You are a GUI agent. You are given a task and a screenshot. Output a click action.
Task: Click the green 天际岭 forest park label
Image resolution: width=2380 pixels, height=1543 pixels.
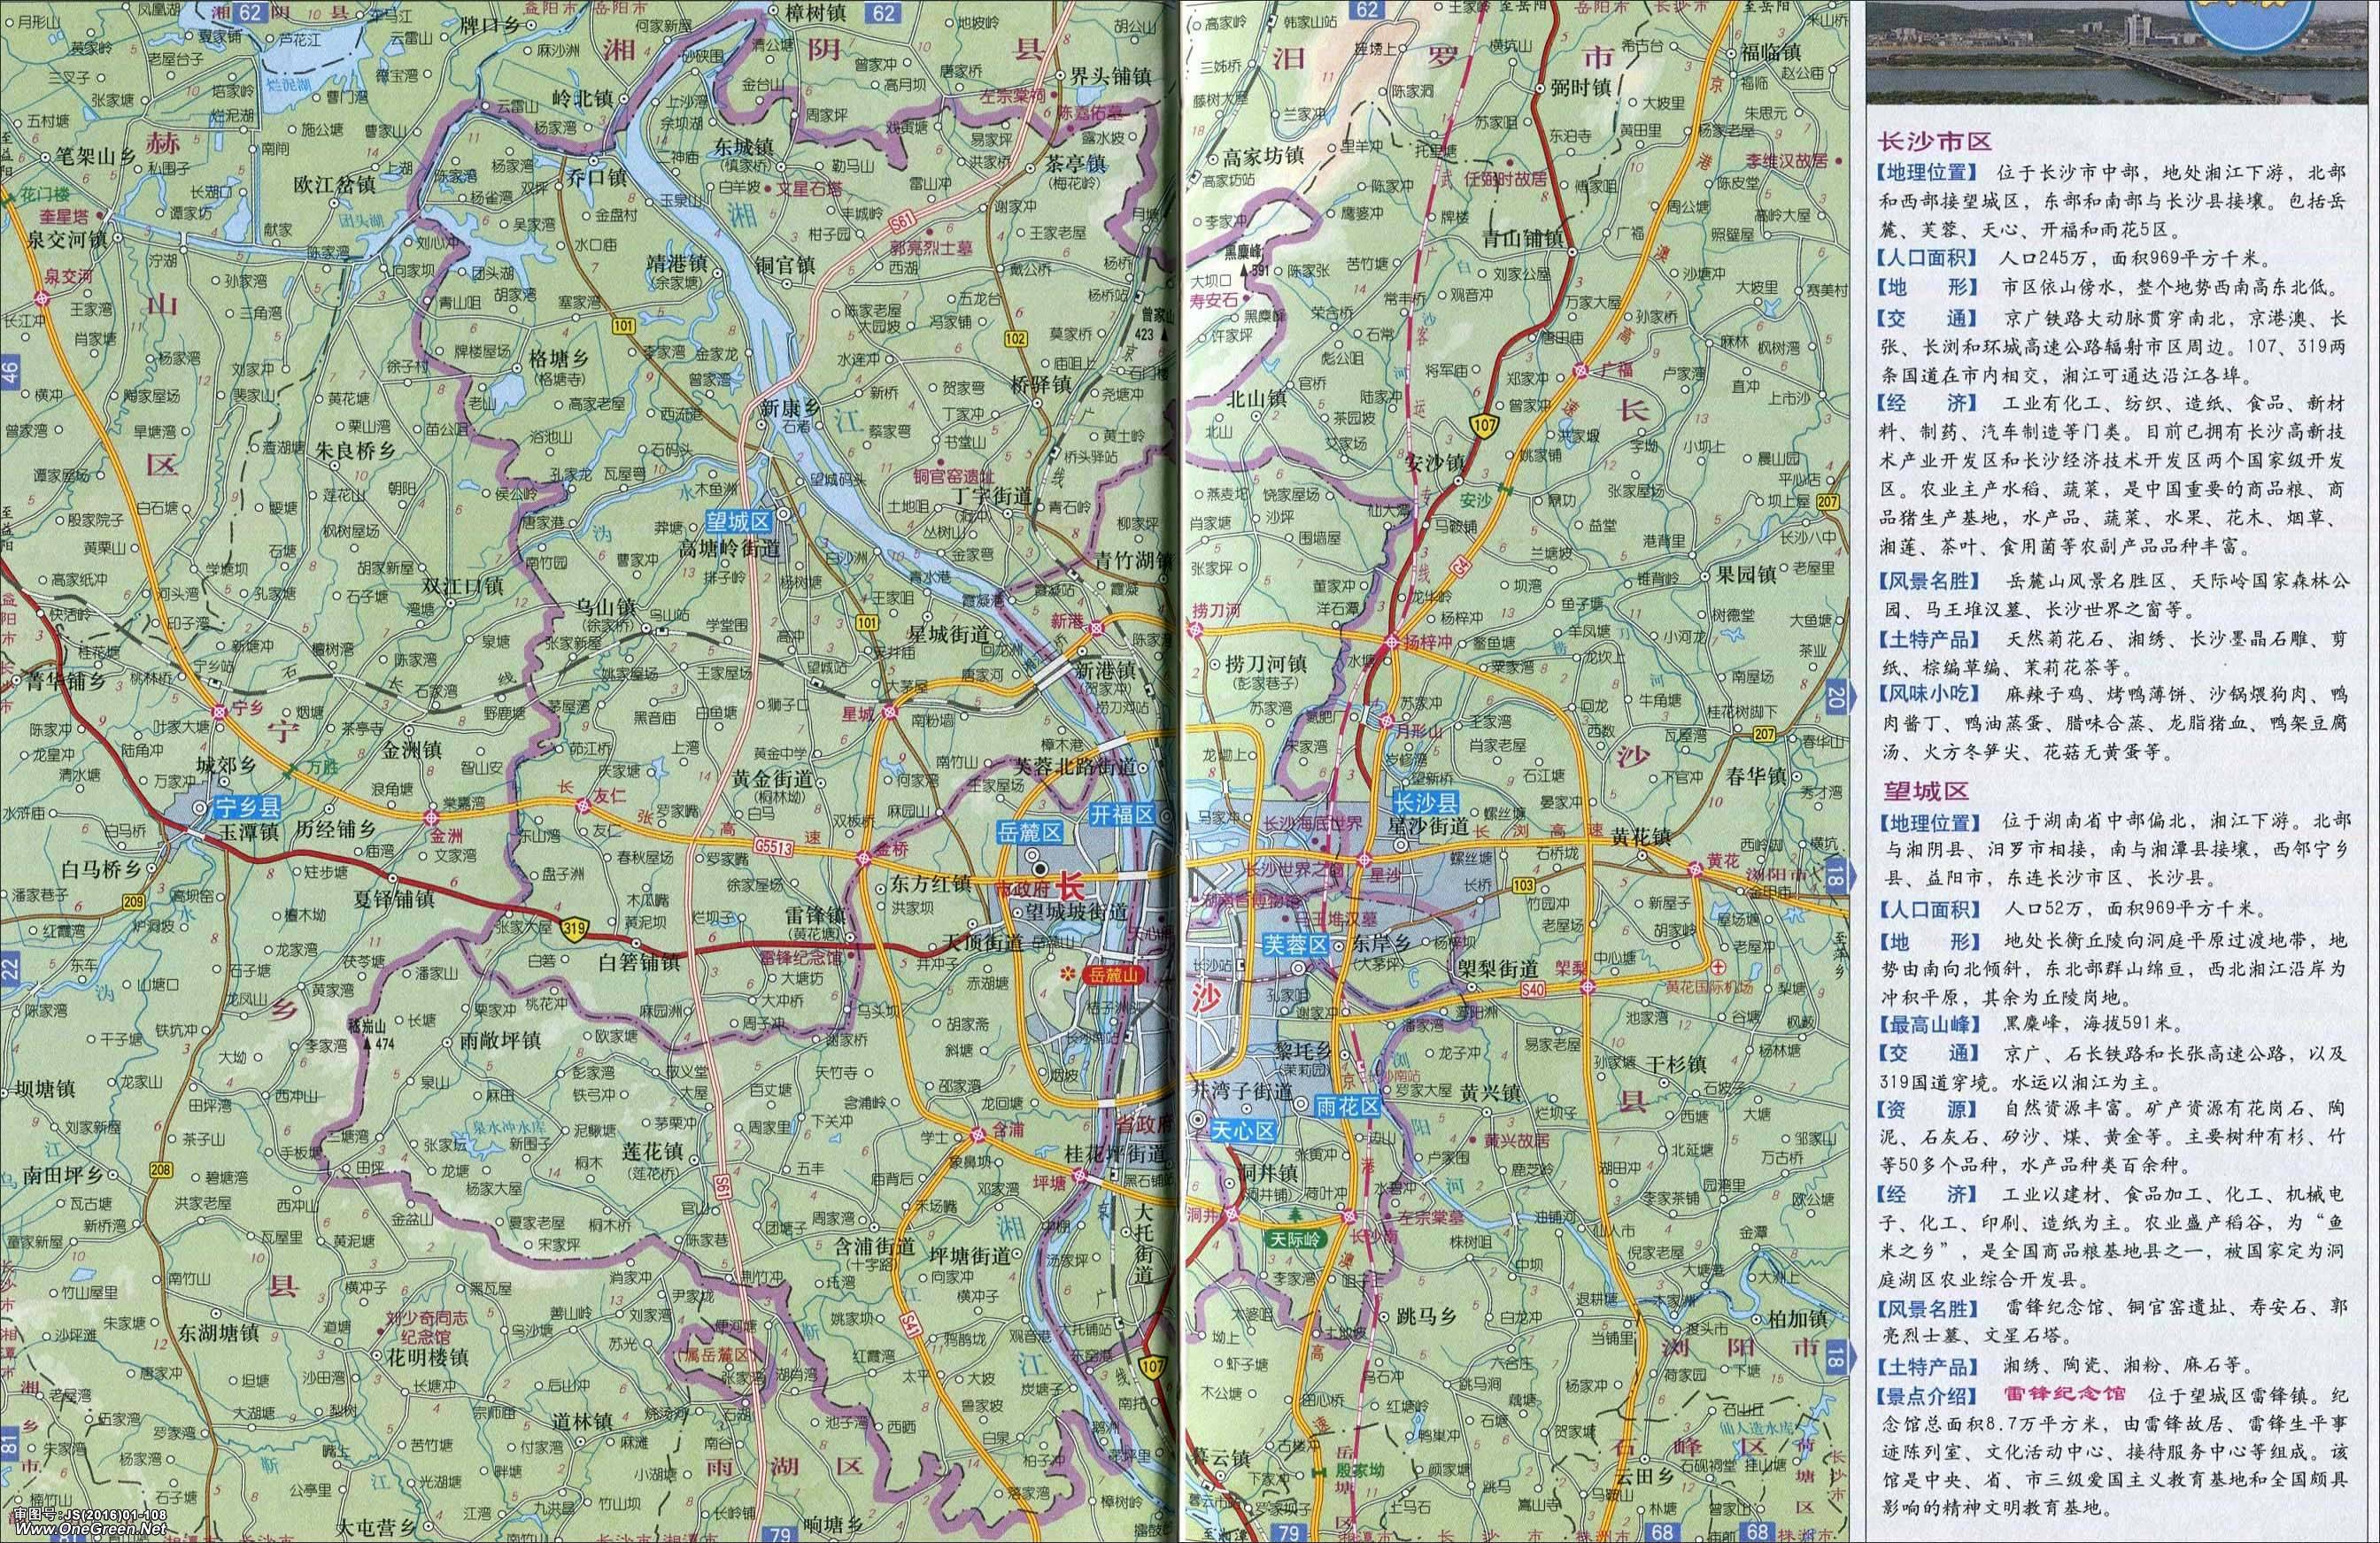[x=1296, y=1239]
